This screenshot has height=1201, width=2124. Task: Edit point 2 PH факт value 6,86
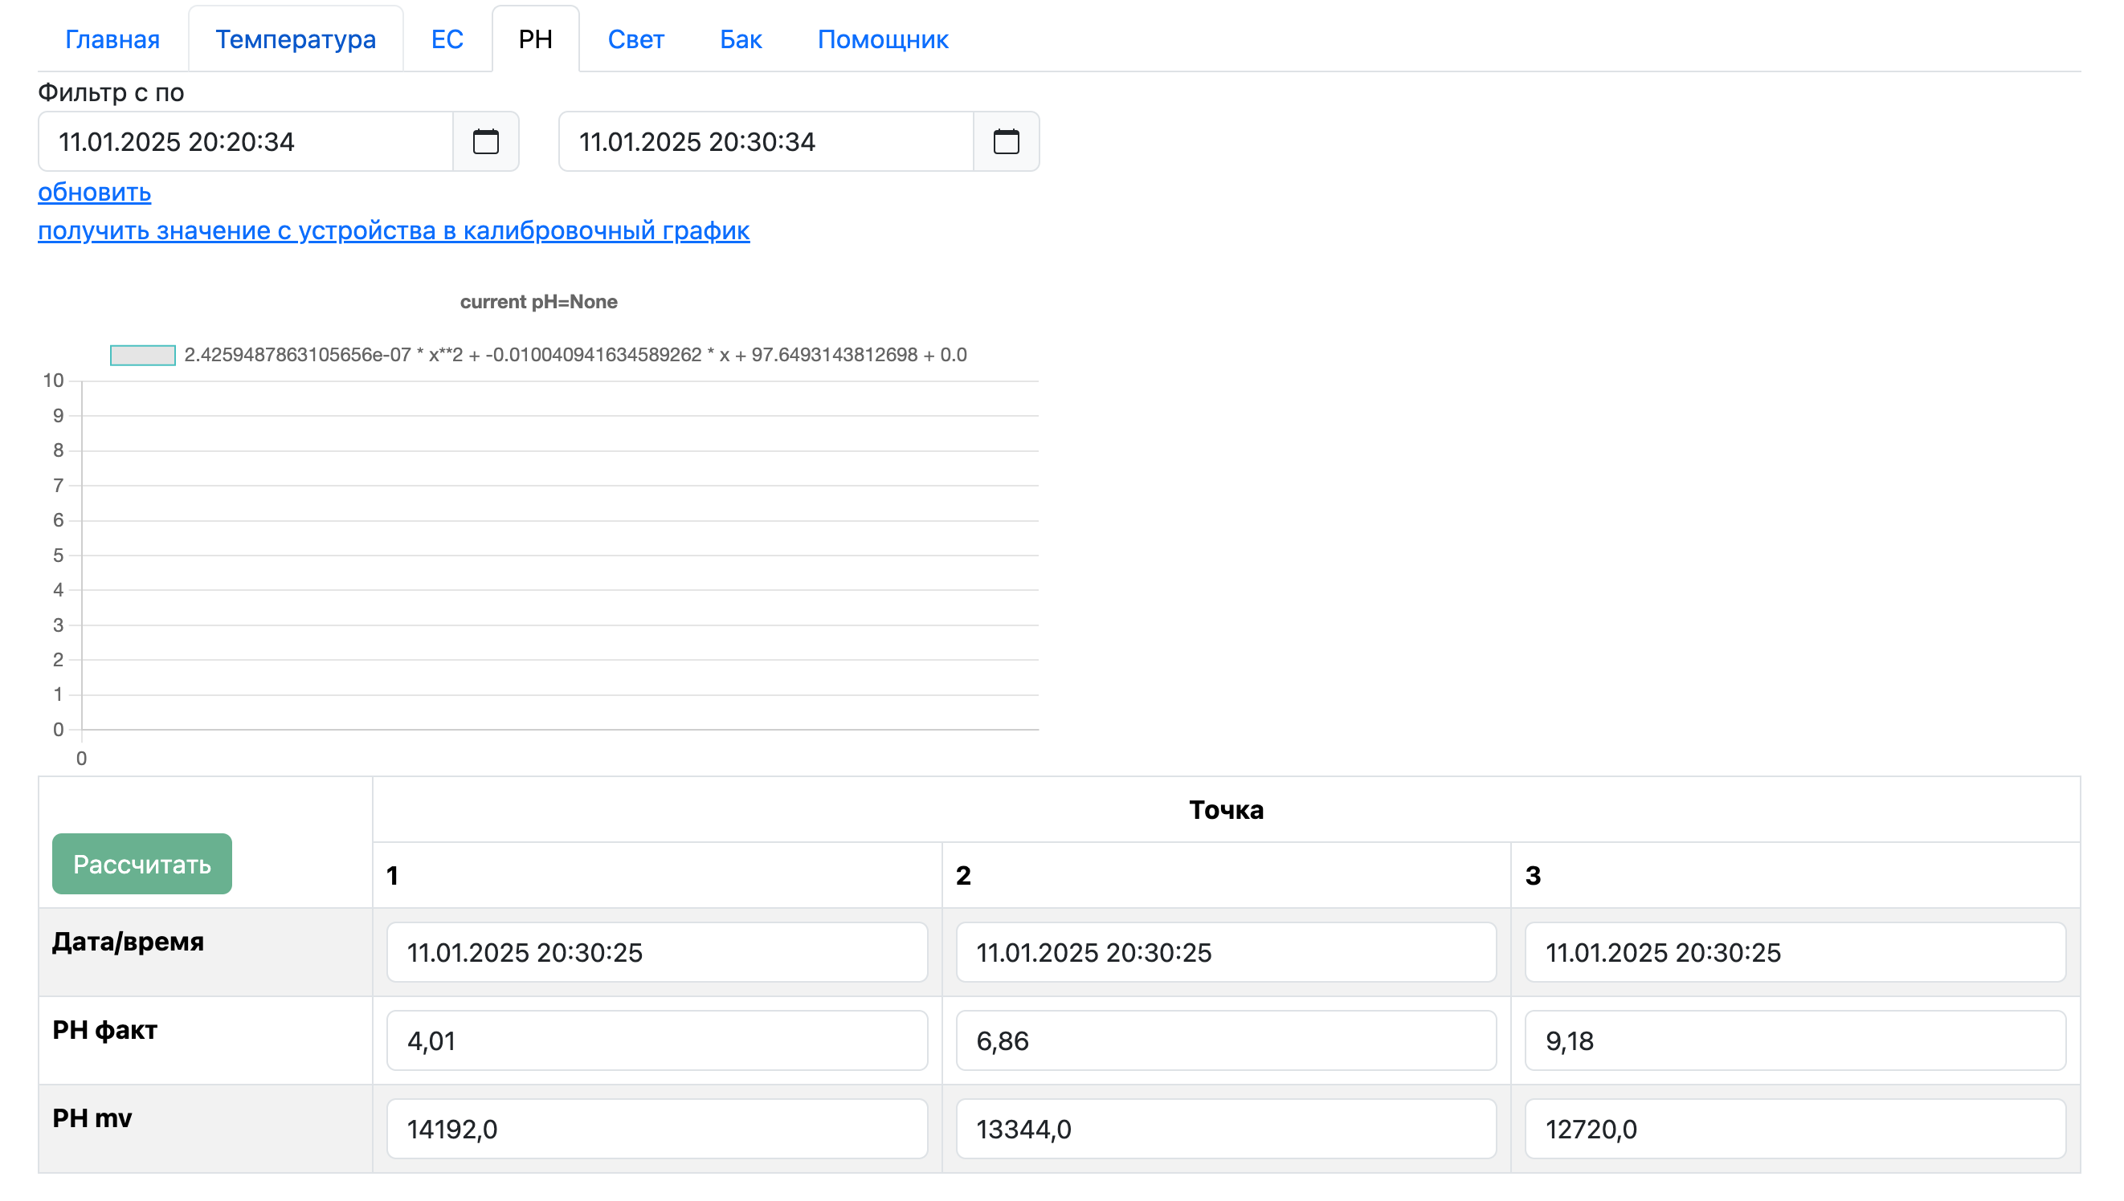click(x=1225, y=1040)
